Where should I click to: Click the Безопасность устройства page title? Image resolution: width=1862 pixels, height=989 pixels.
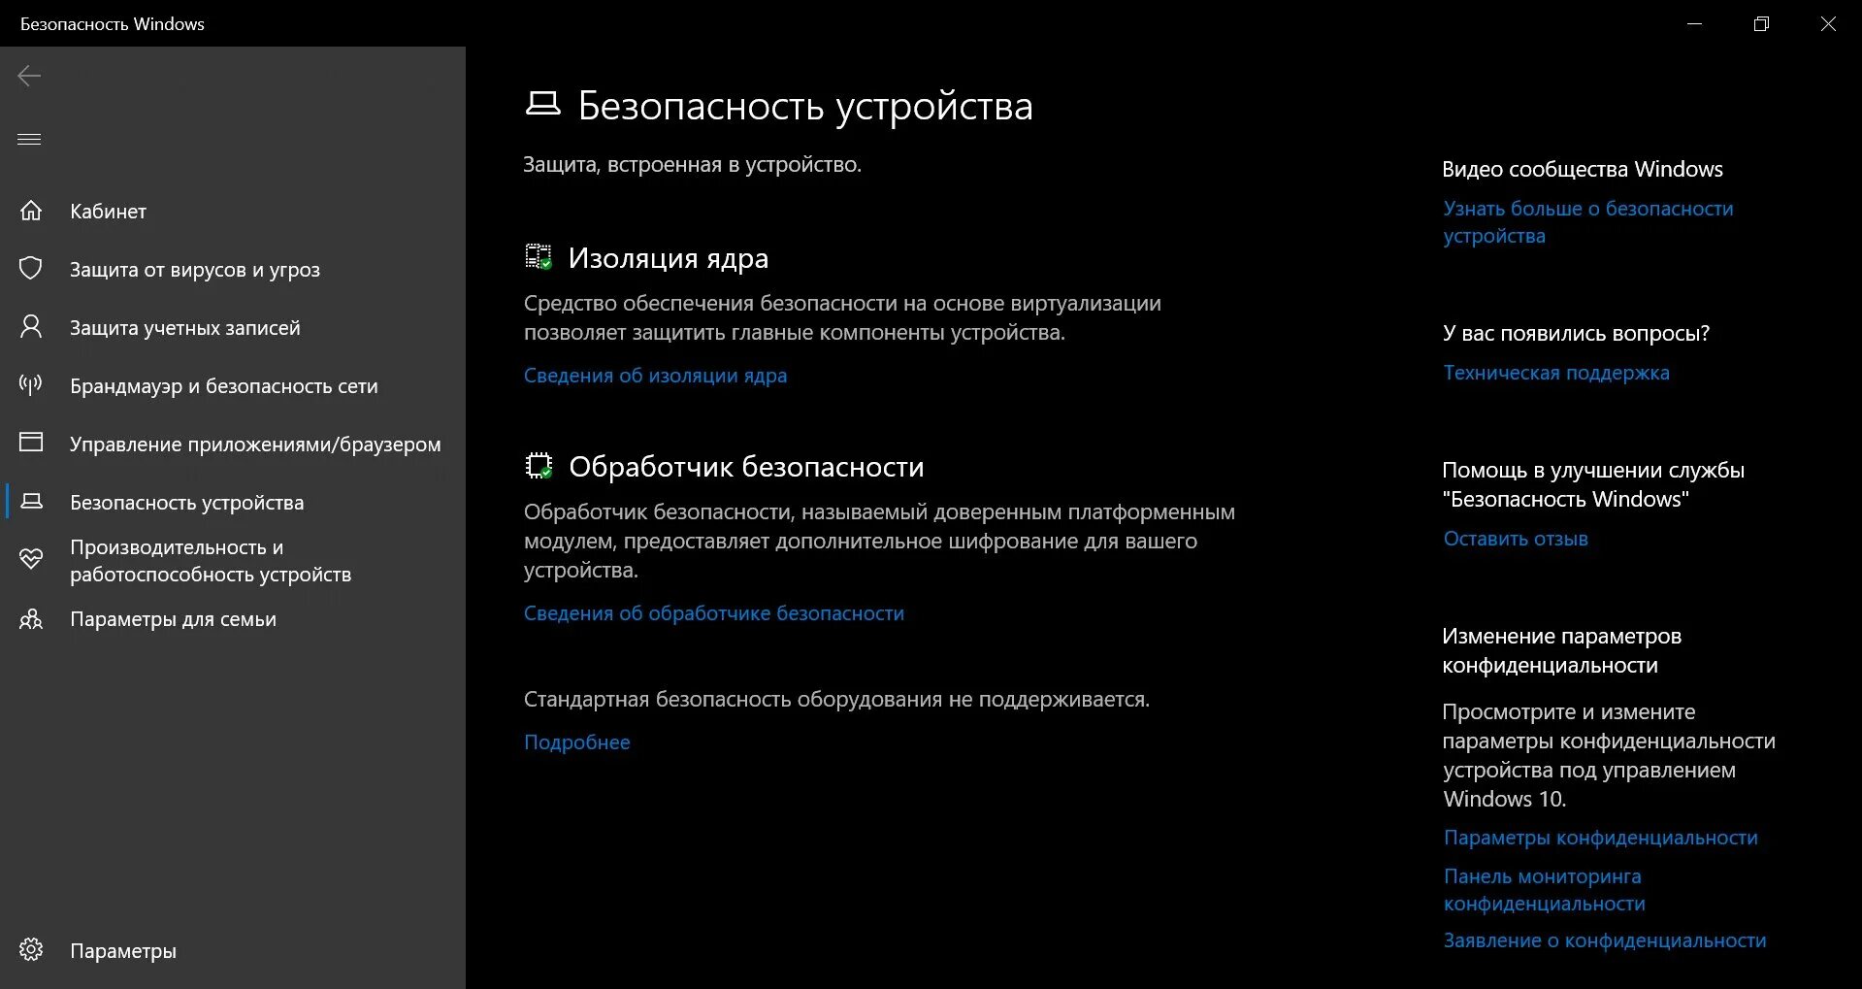(805, 106)
